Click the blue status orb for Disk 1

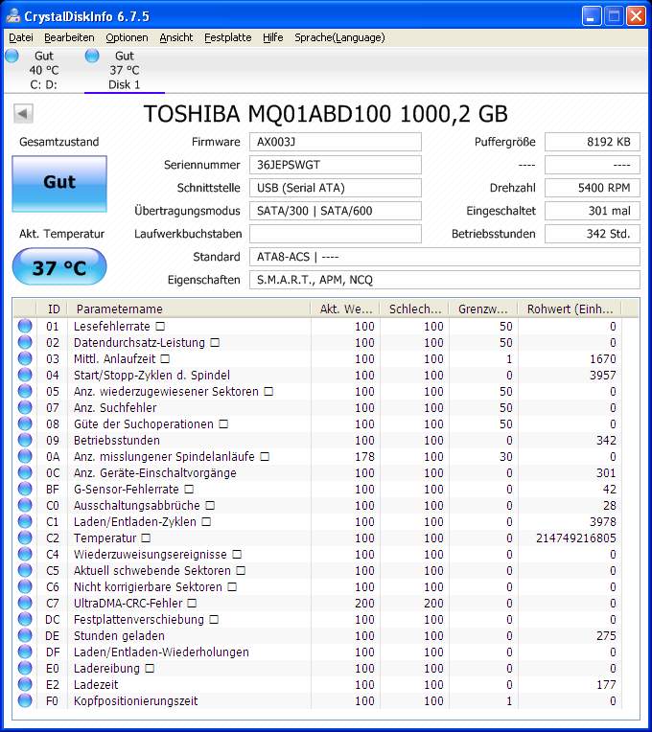click(x=92, y=56)
